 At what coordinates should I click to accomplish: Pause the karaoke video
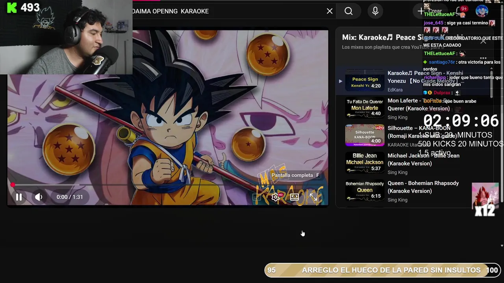coord(19,197)
